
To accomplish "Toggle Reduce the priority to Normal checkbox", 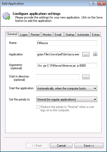I will [x=38, y=107].
